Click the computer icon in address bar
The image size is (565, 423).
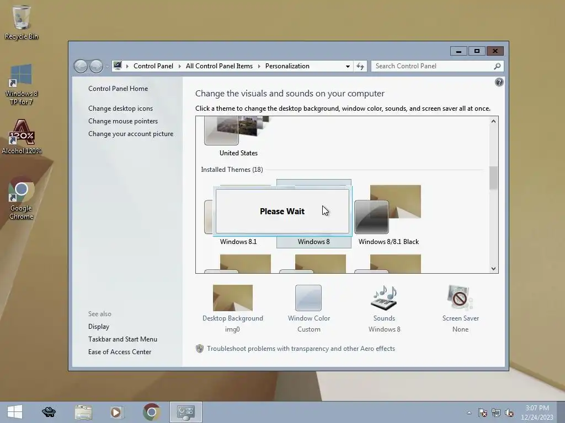coord(118,66)
